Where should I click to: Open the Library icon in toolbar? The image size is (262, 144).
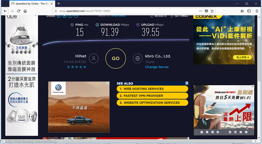(x=242, y=11)
